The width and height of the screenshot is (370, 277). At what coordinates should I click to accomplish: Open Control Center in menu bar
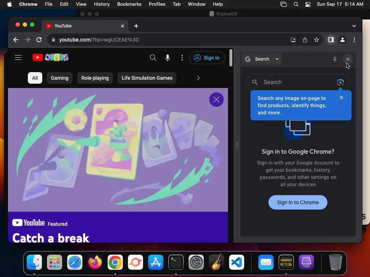[308, 4]
